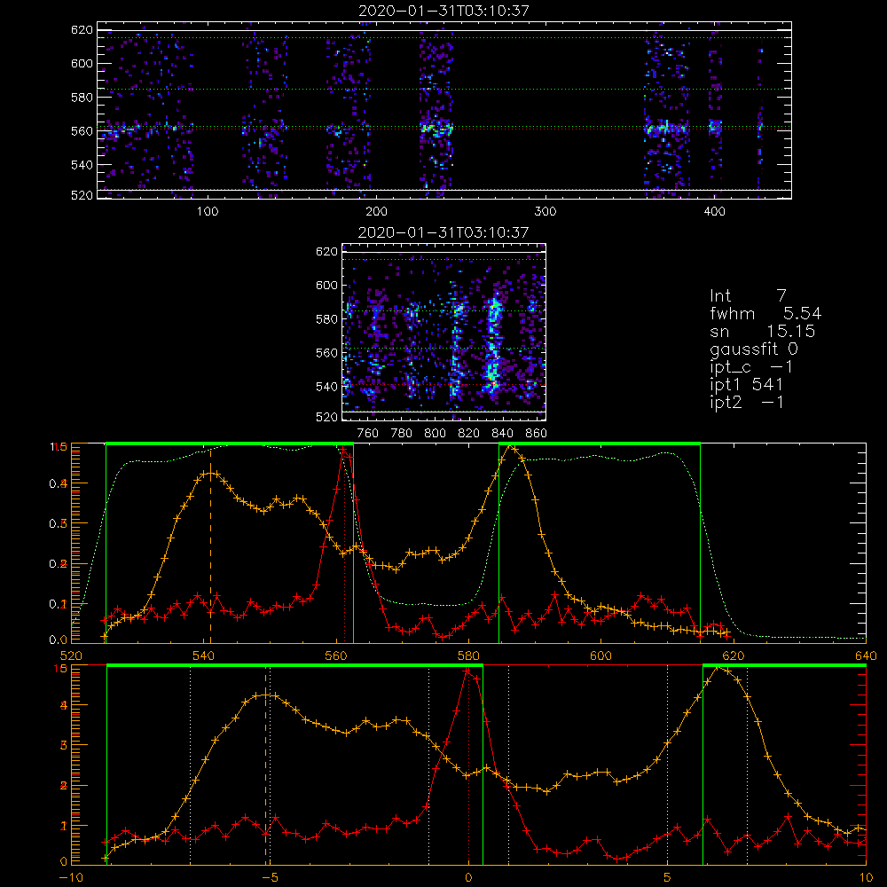Click the 760 x-axis label of middle plot
Screen dimensions: 887x887
point(368,434)
